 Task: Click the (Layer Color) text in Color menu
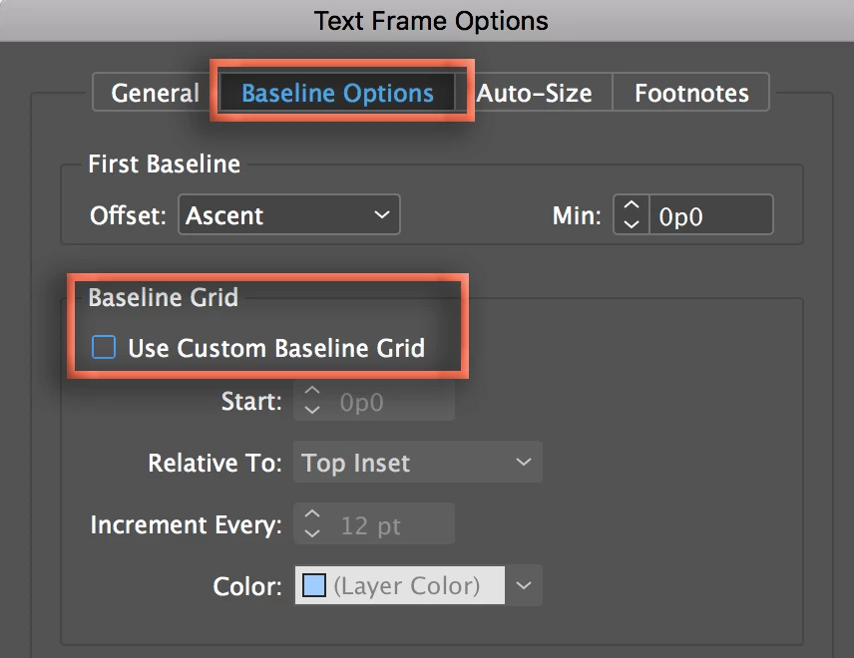pyautogui.click(x=407, y=585)
